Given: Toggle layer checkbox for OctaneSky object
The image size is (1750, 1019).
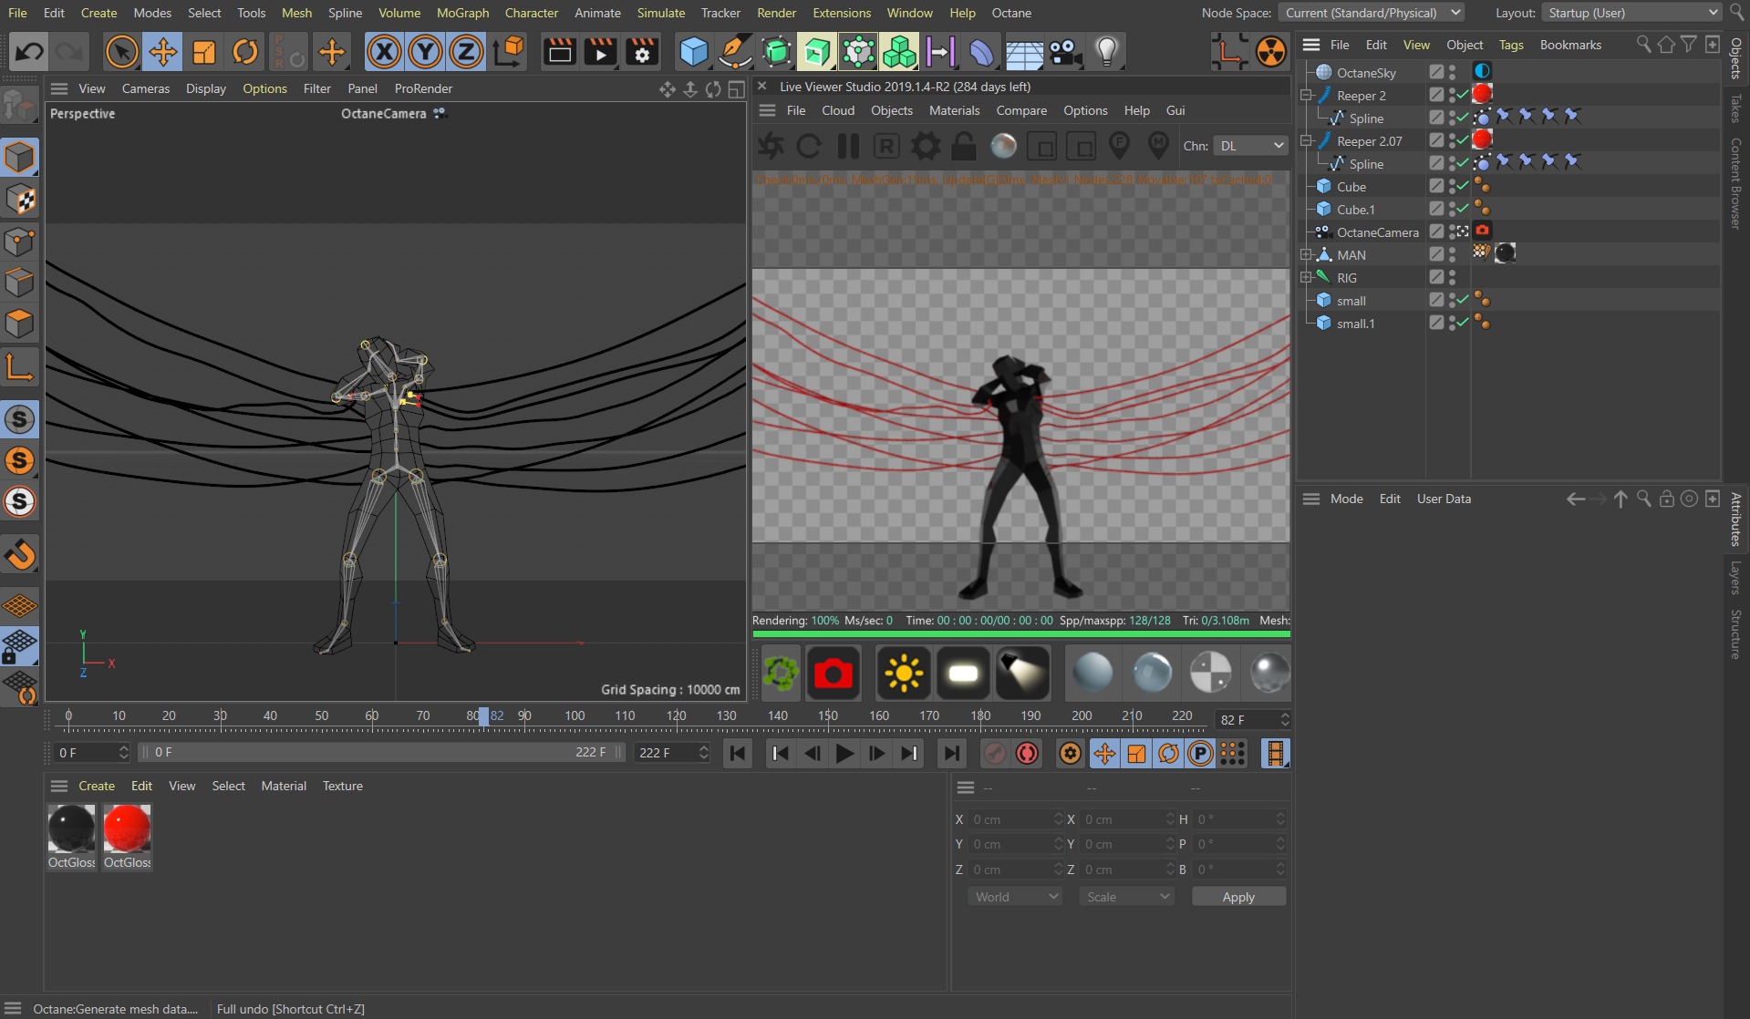Looking at the screenshot, I should (1436, 72).
